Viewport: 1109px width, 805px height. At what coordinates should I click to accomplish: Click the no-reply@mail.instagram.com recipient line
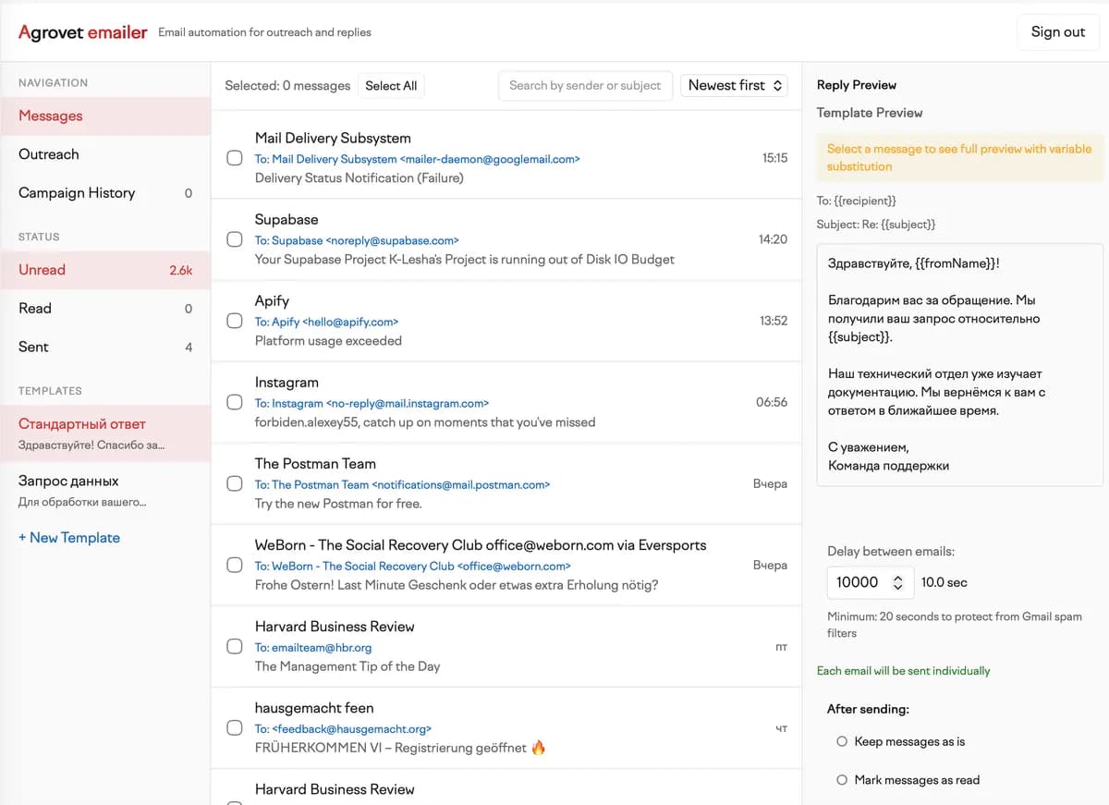point(372,403)
